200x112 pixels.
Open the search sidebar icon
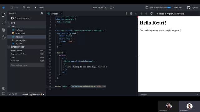pos(4,22)
